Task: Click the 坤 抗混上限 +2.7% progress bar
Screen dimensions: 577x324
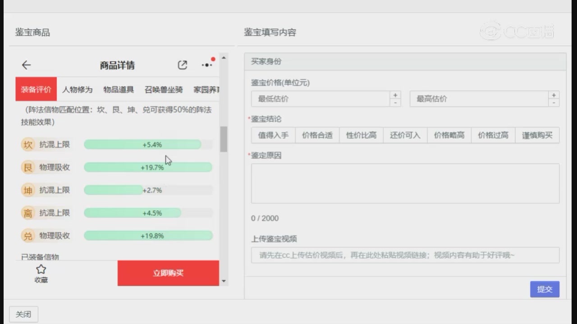Action: pyautogui.click(x=148, y=190)
